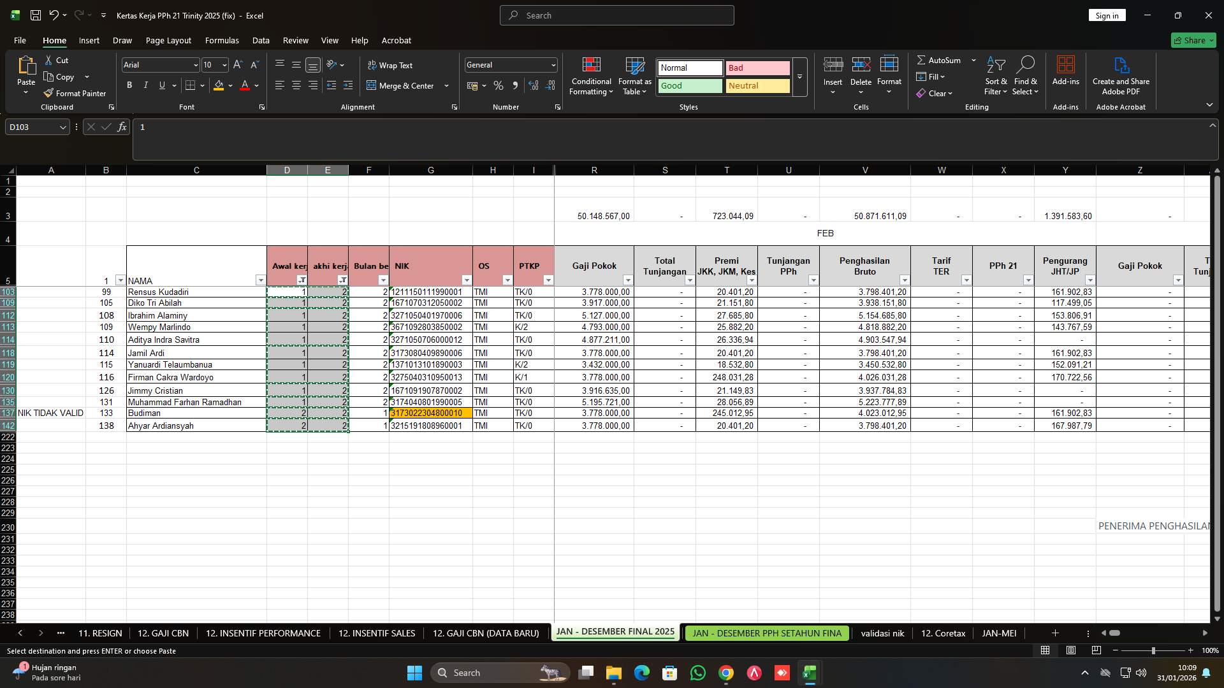Click the Percent Style icon
Screen dimensions: 1224x688
[499, 85]
